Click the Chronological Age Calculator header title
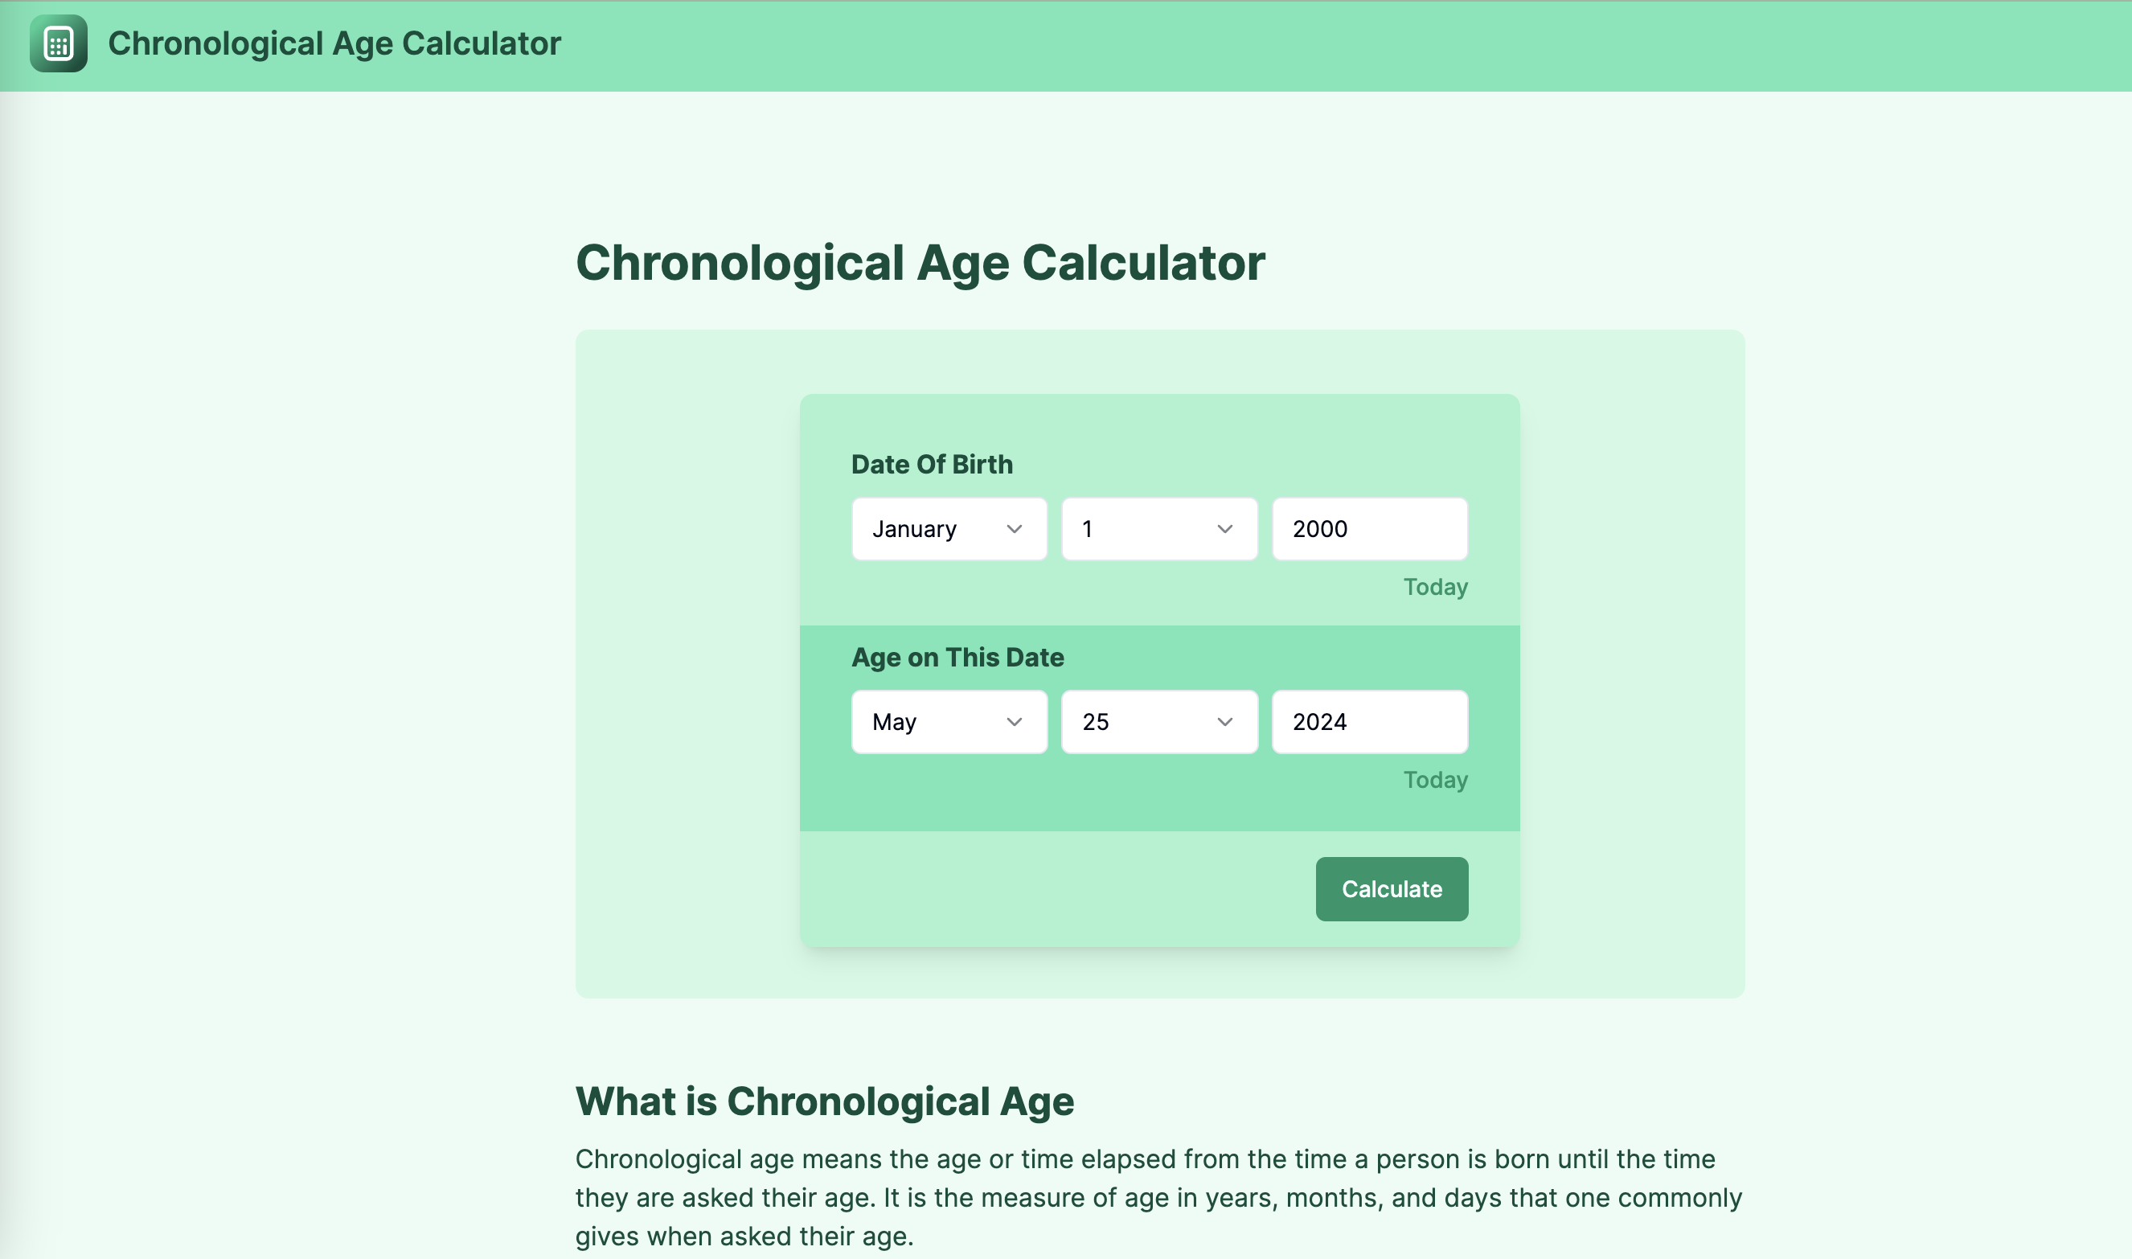The height and width of the screenshot is (1259, 2132). pyautogui.click(x=334, y=43)
